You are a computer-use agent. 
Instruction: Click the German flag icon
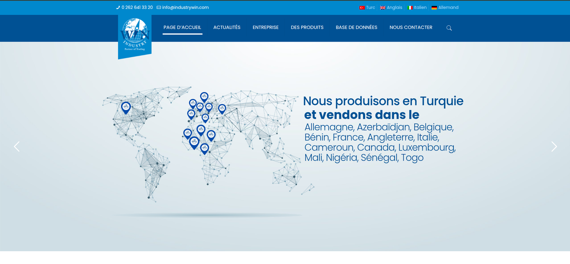pos(434,7)
